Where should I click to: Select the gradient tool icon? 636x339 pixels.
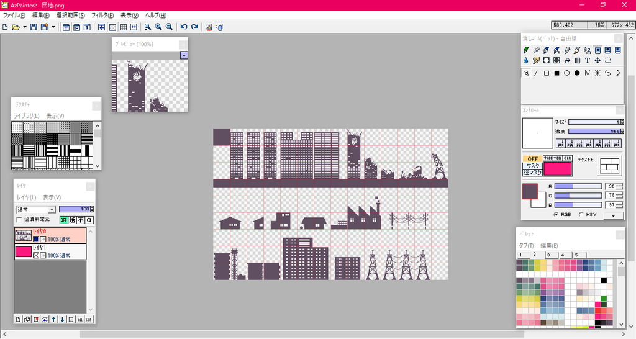pyautogui.click(x=577, y=60)
